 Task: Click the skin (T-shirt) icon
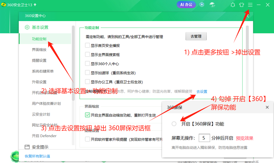click(241, 5)
